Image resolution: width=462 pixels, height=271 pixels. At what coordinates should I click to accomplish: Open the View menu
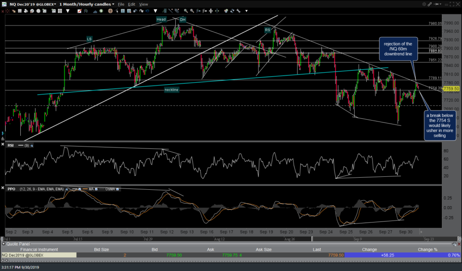143,4
